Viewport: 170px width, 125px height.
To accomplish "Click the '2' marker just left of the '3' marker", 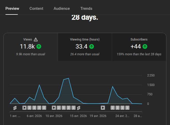I will tap(59, 108).
